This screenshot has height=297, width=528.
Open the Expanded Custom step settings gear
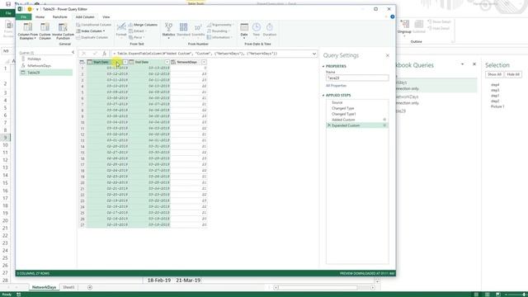tap(384, 125)
